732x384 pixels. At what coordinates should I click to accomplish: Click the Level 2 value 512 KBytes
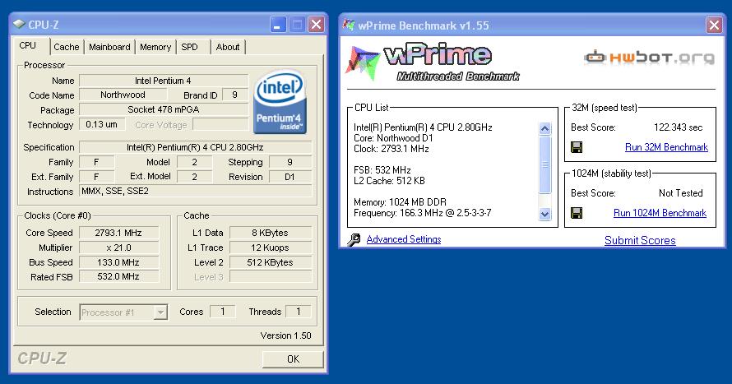pos(271,262)
